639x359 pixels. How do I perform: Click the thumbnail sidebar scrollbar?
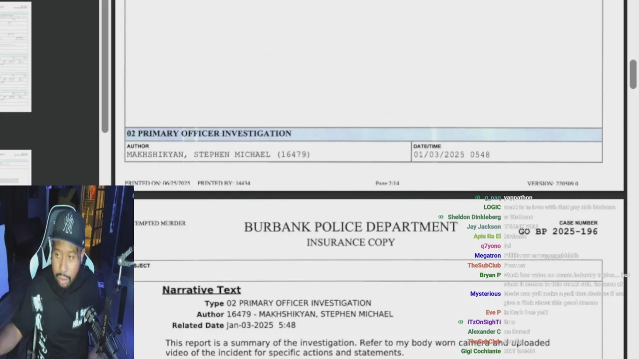(x=105, y=67)
